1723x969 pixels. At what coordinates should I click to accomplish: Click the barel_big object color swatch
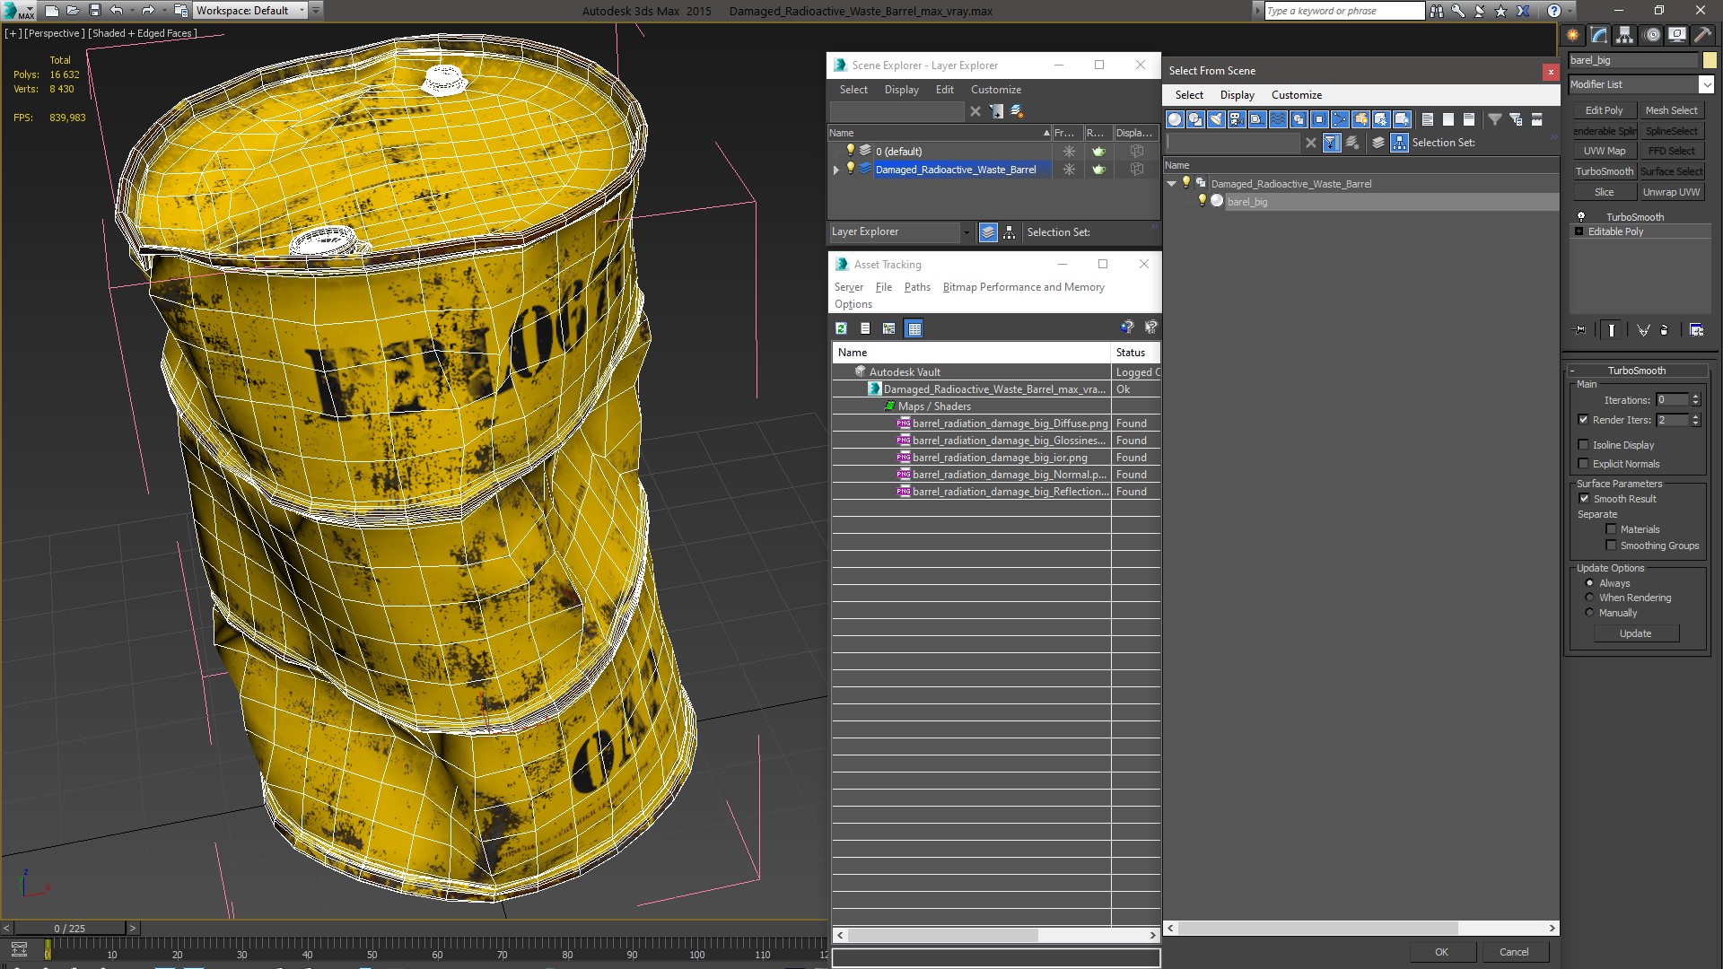click(x=1710, y=60)
